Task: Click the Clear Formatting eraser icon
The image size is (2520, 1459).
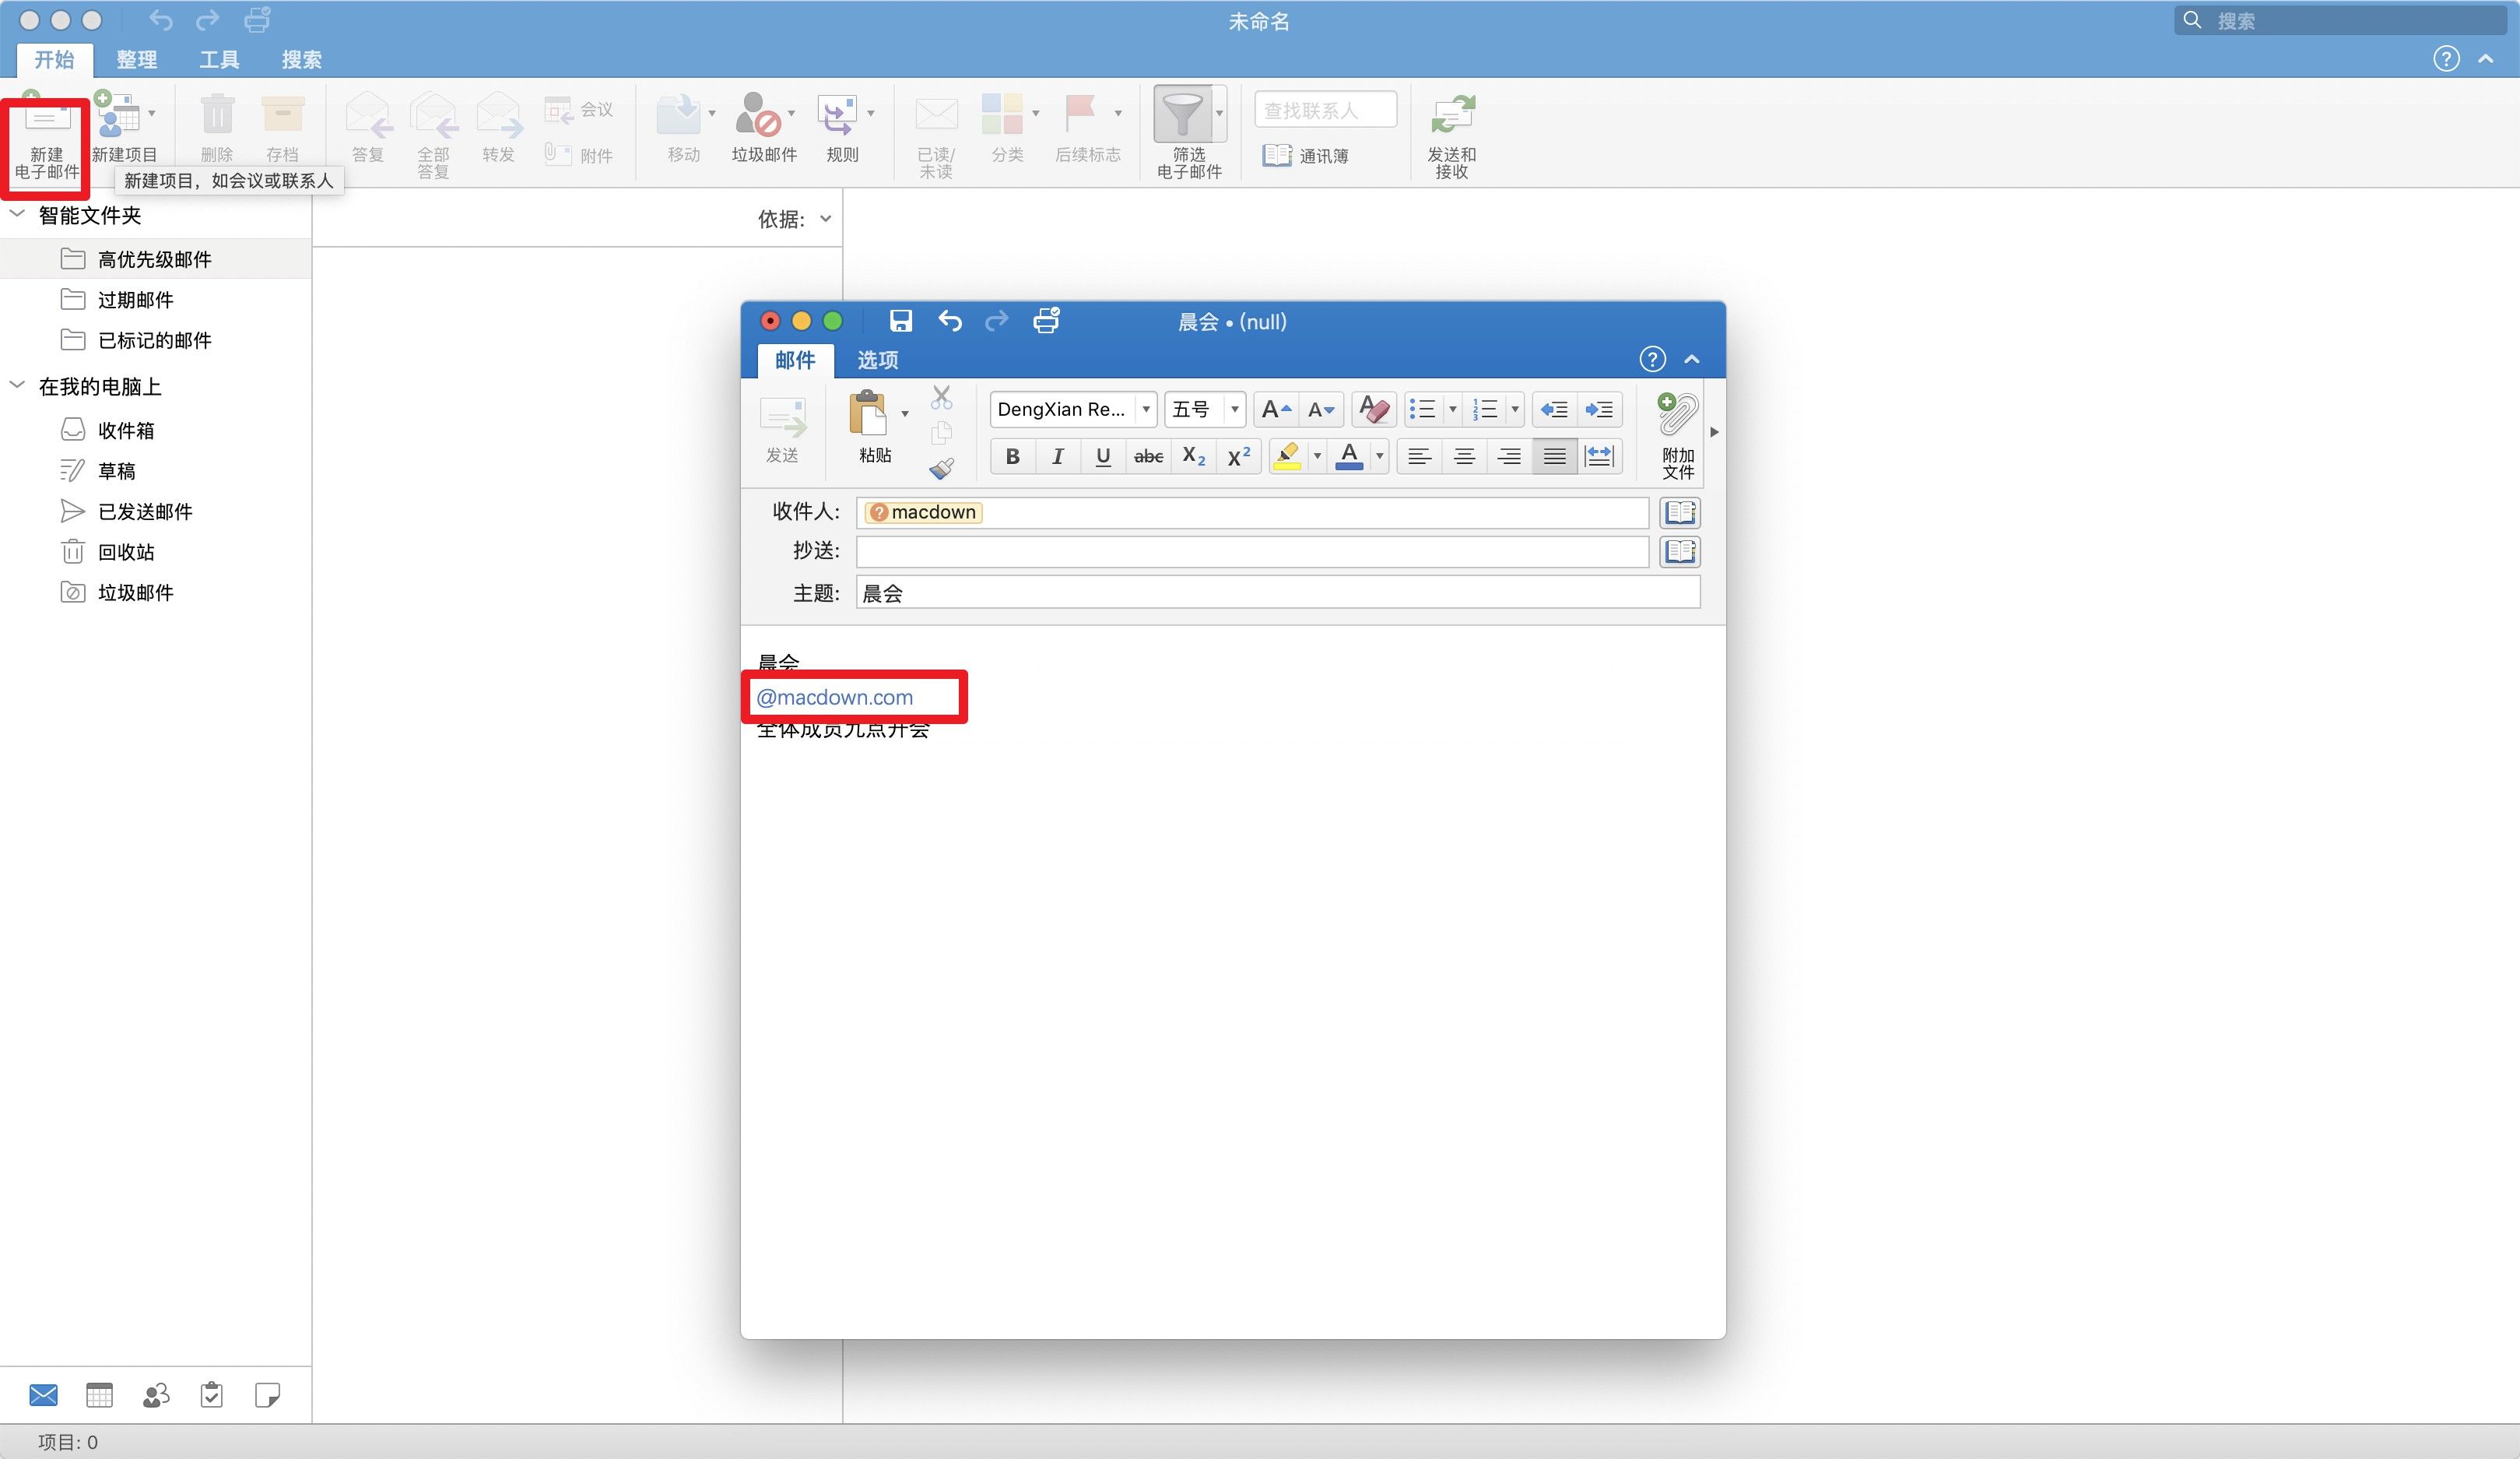Action: (x=1374, y=410)
